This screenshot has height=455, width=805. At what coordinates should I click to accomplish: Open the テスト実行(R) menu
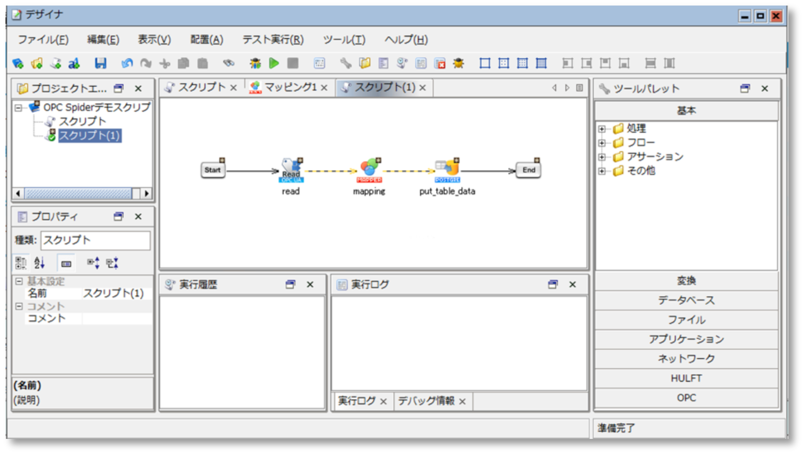click(x=273, y=40)
